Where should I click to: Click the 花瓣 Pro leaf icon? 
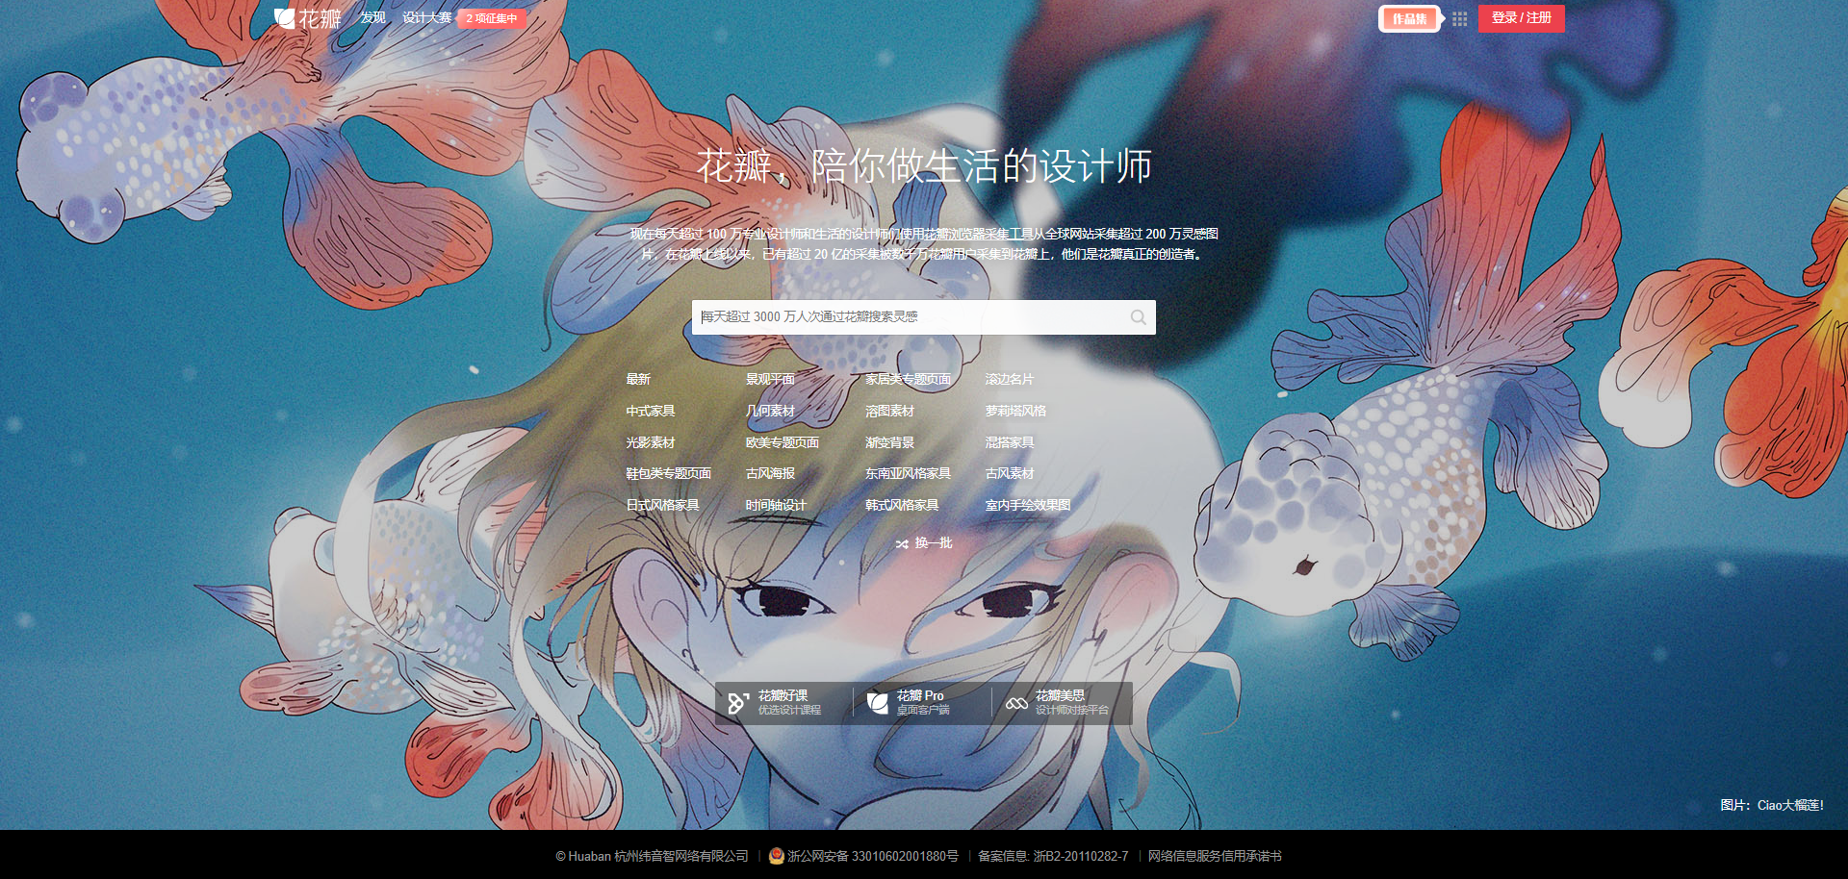(x=877, y=703)
